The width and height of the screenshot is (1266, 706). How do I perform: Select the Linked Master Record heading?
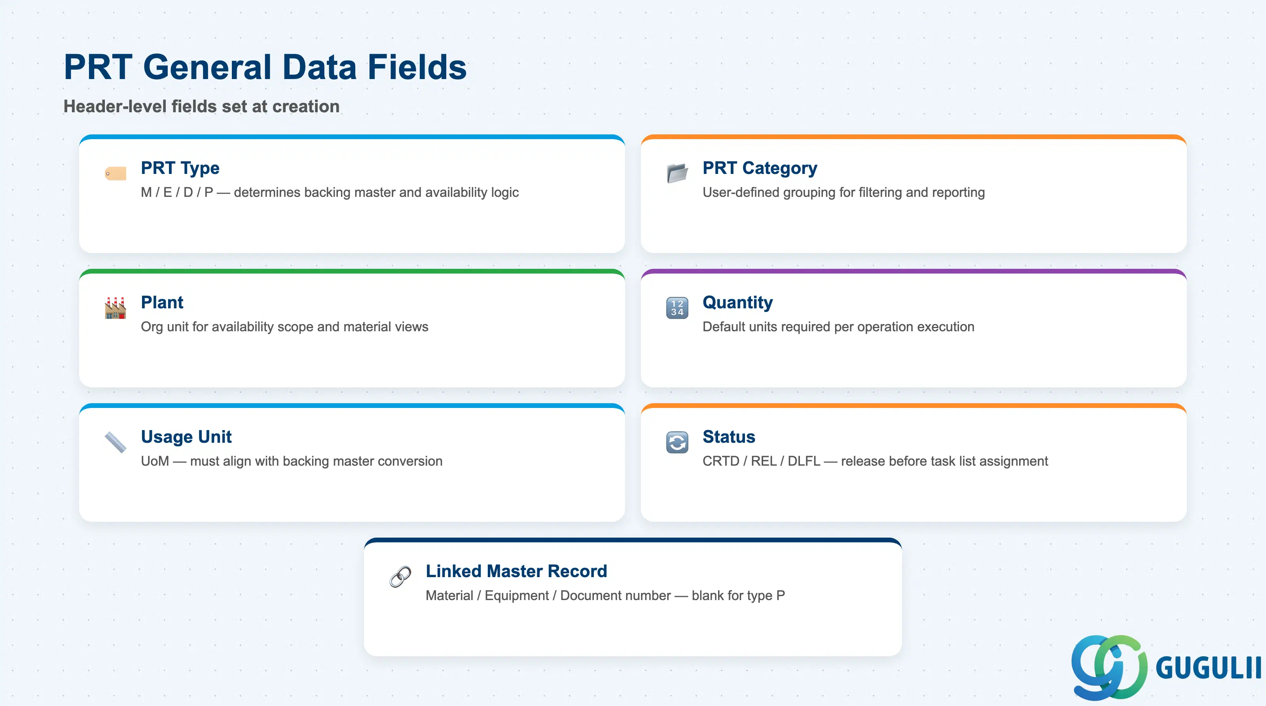[516, 572]
